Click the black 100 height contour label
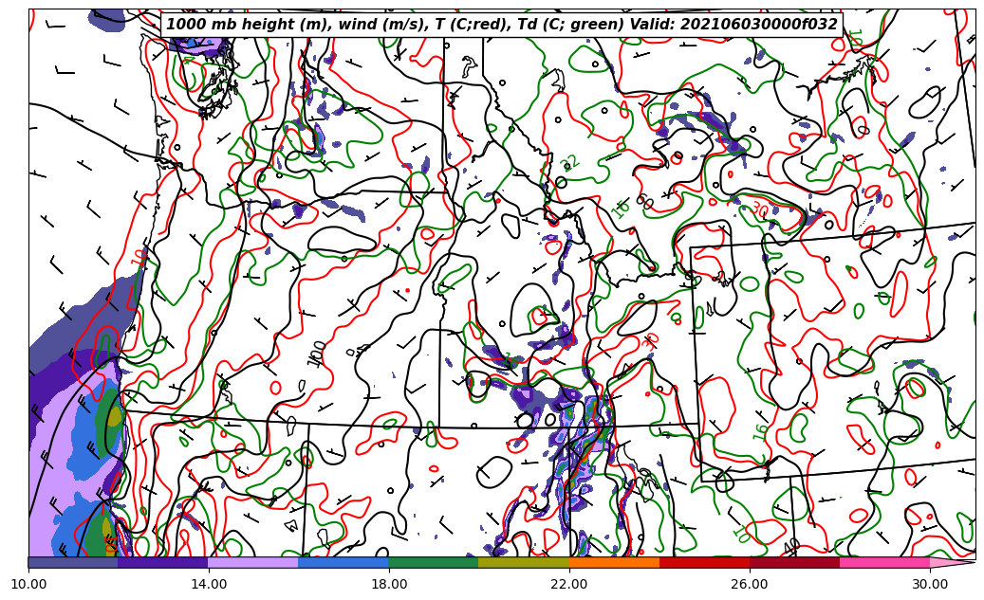This screenshot has width=984, height=600. pos(317,355)
